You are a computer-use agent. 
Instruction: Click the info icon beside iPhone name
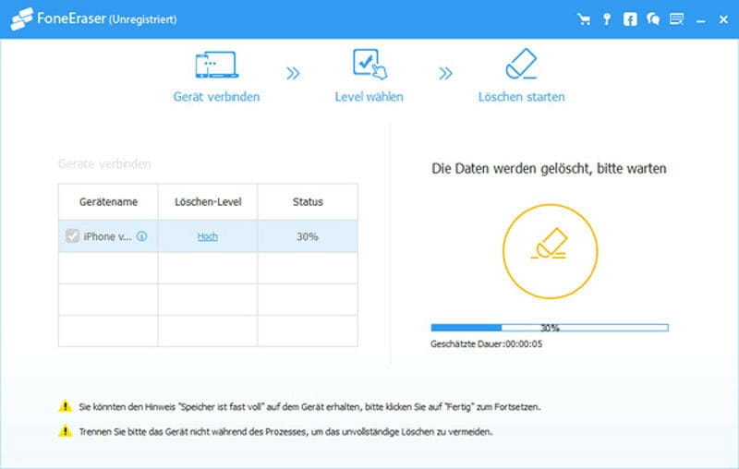click(x=141, y=236)
